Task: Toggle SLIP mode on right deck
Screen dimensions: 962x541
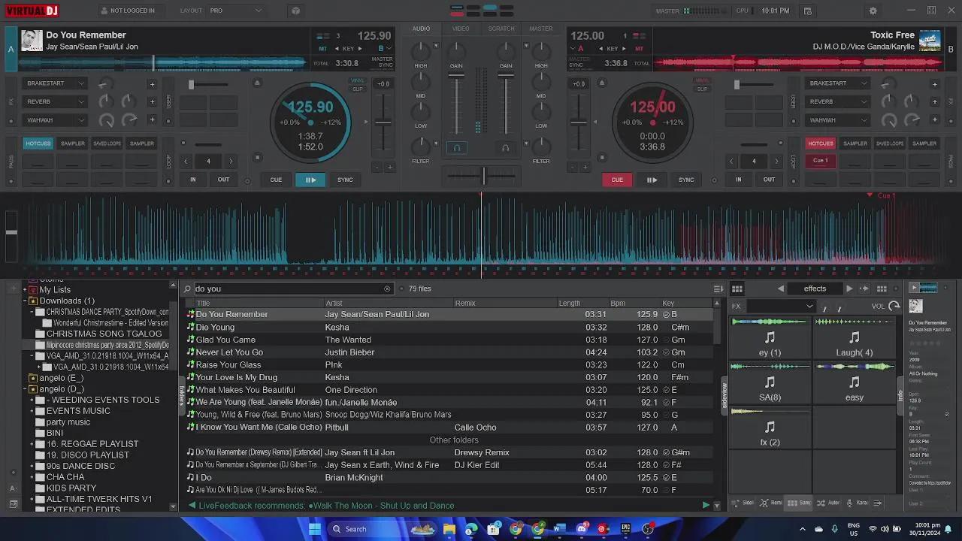Action: click(x=702, y=89)
